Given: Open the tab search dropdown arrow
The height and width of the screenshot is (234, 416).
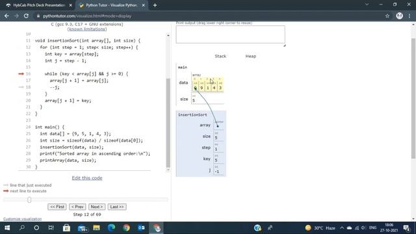Looking at the screenshot, I should (x=367, y=5).
